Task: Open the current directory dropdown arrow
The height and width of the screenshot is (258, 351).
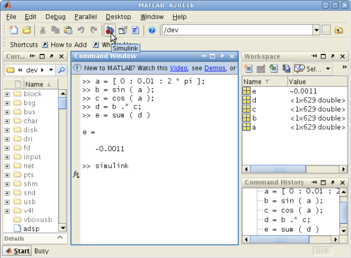Action: coord(316,30)
